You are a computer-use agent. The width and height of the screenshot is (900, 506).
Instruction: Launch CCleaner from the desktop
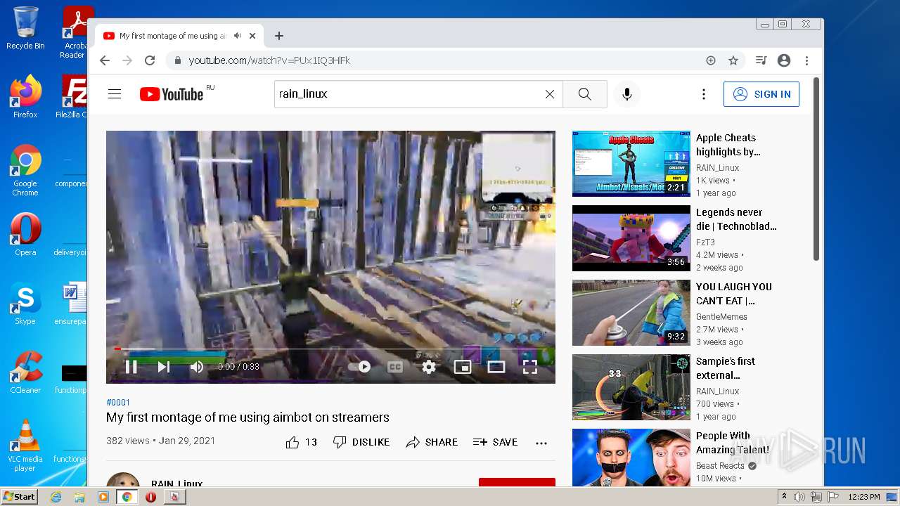[x=25, y=372]
